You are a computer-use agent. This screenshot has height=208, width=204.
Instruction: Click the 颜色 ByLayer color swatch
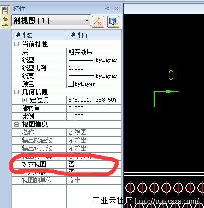pos(71,84)
